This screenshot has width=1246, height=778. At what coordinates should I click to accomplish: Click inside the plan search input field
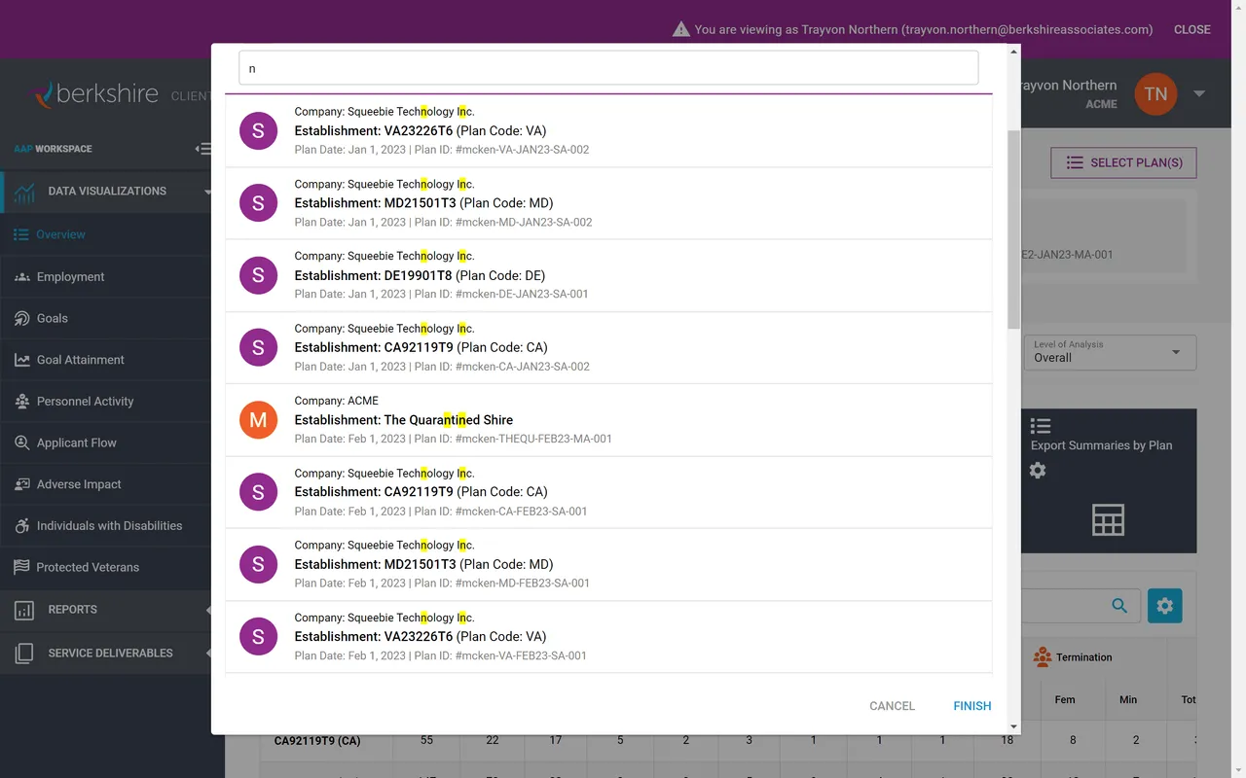click(x=608, y=68)
